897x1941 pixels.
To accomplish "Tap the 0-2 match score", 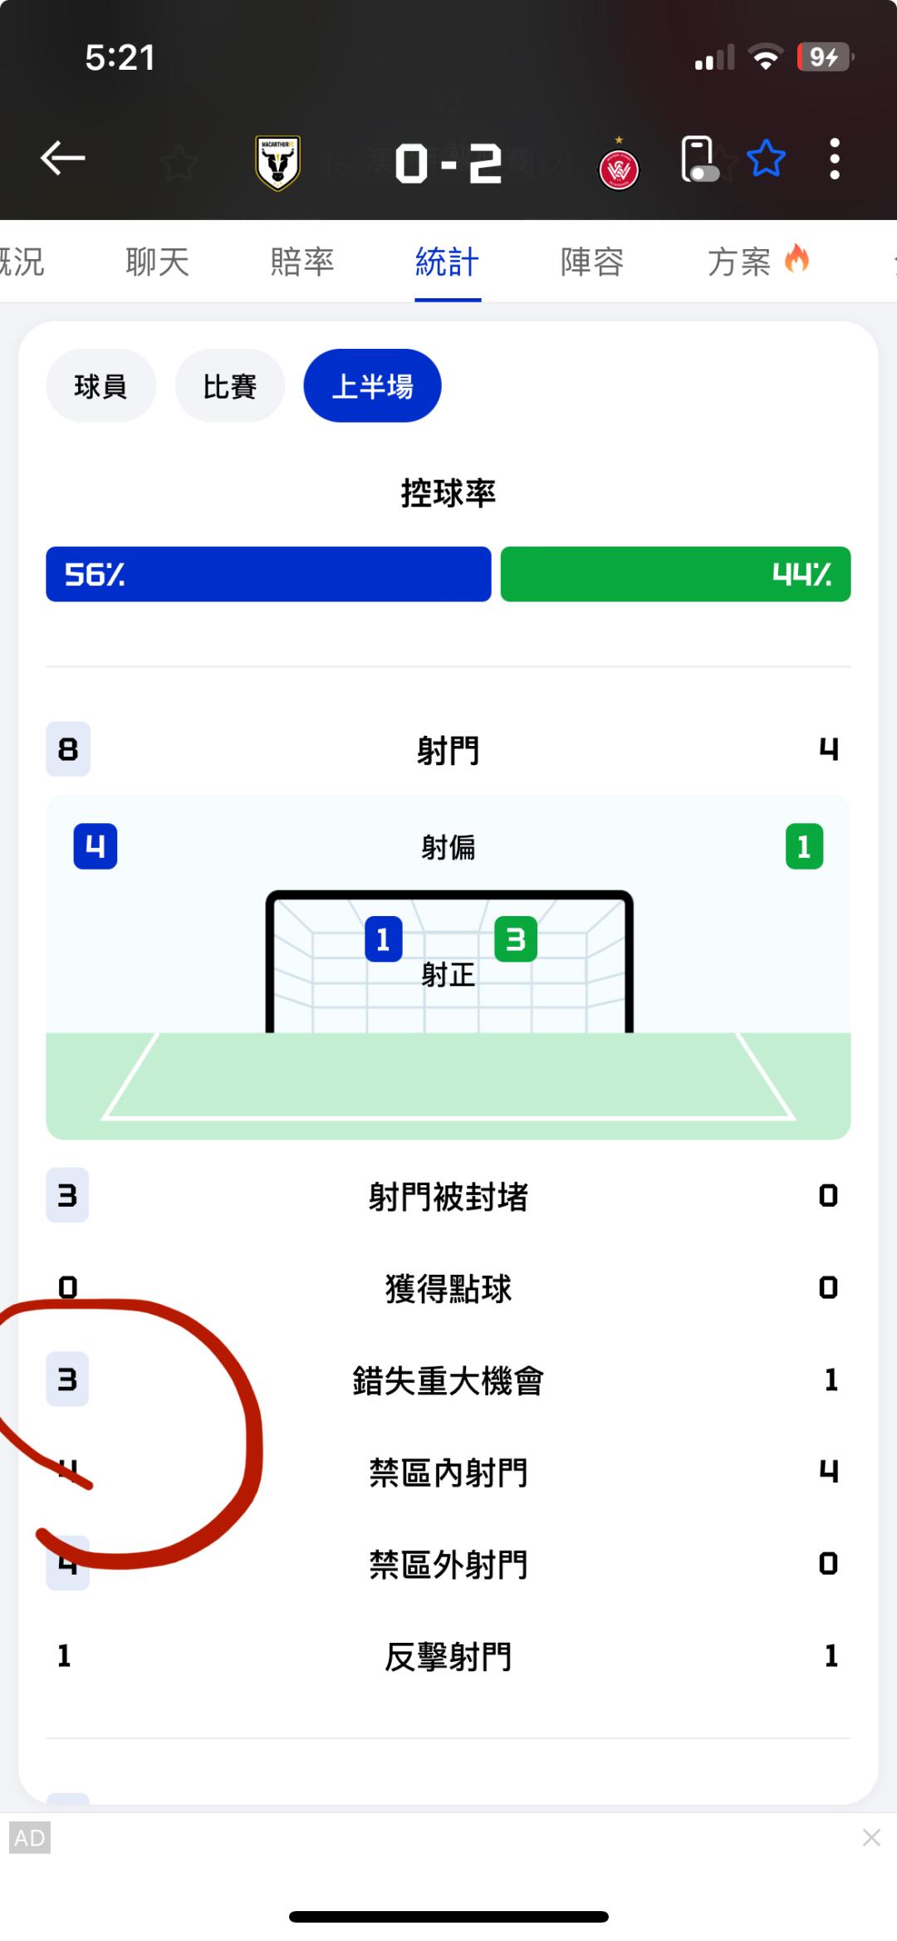I will click(448, 163).
